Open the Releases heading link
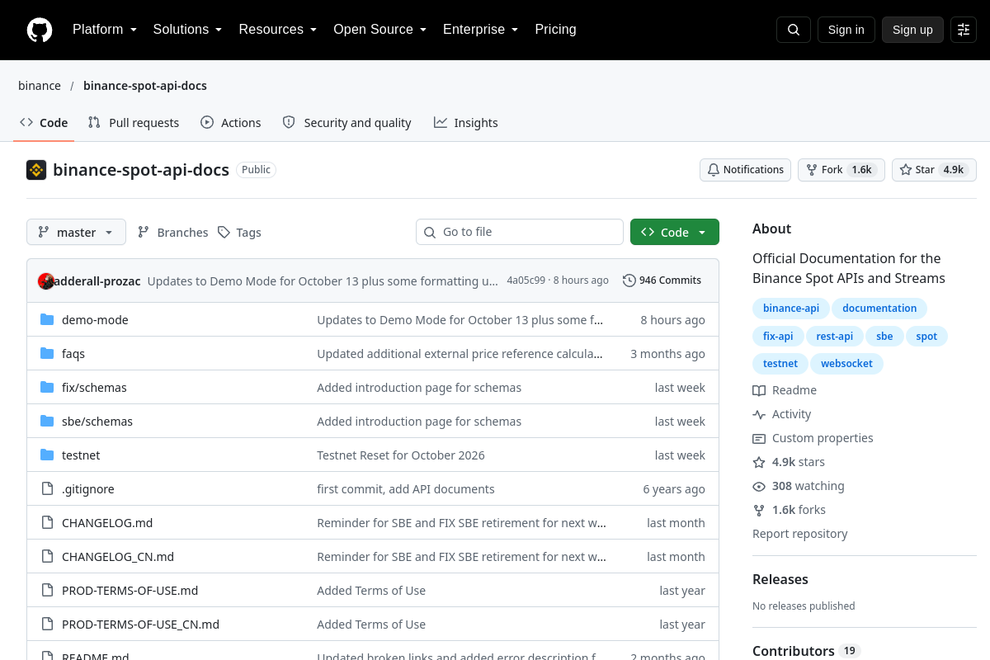This screenshot has height=660, width=990. (x=780, y=579)
